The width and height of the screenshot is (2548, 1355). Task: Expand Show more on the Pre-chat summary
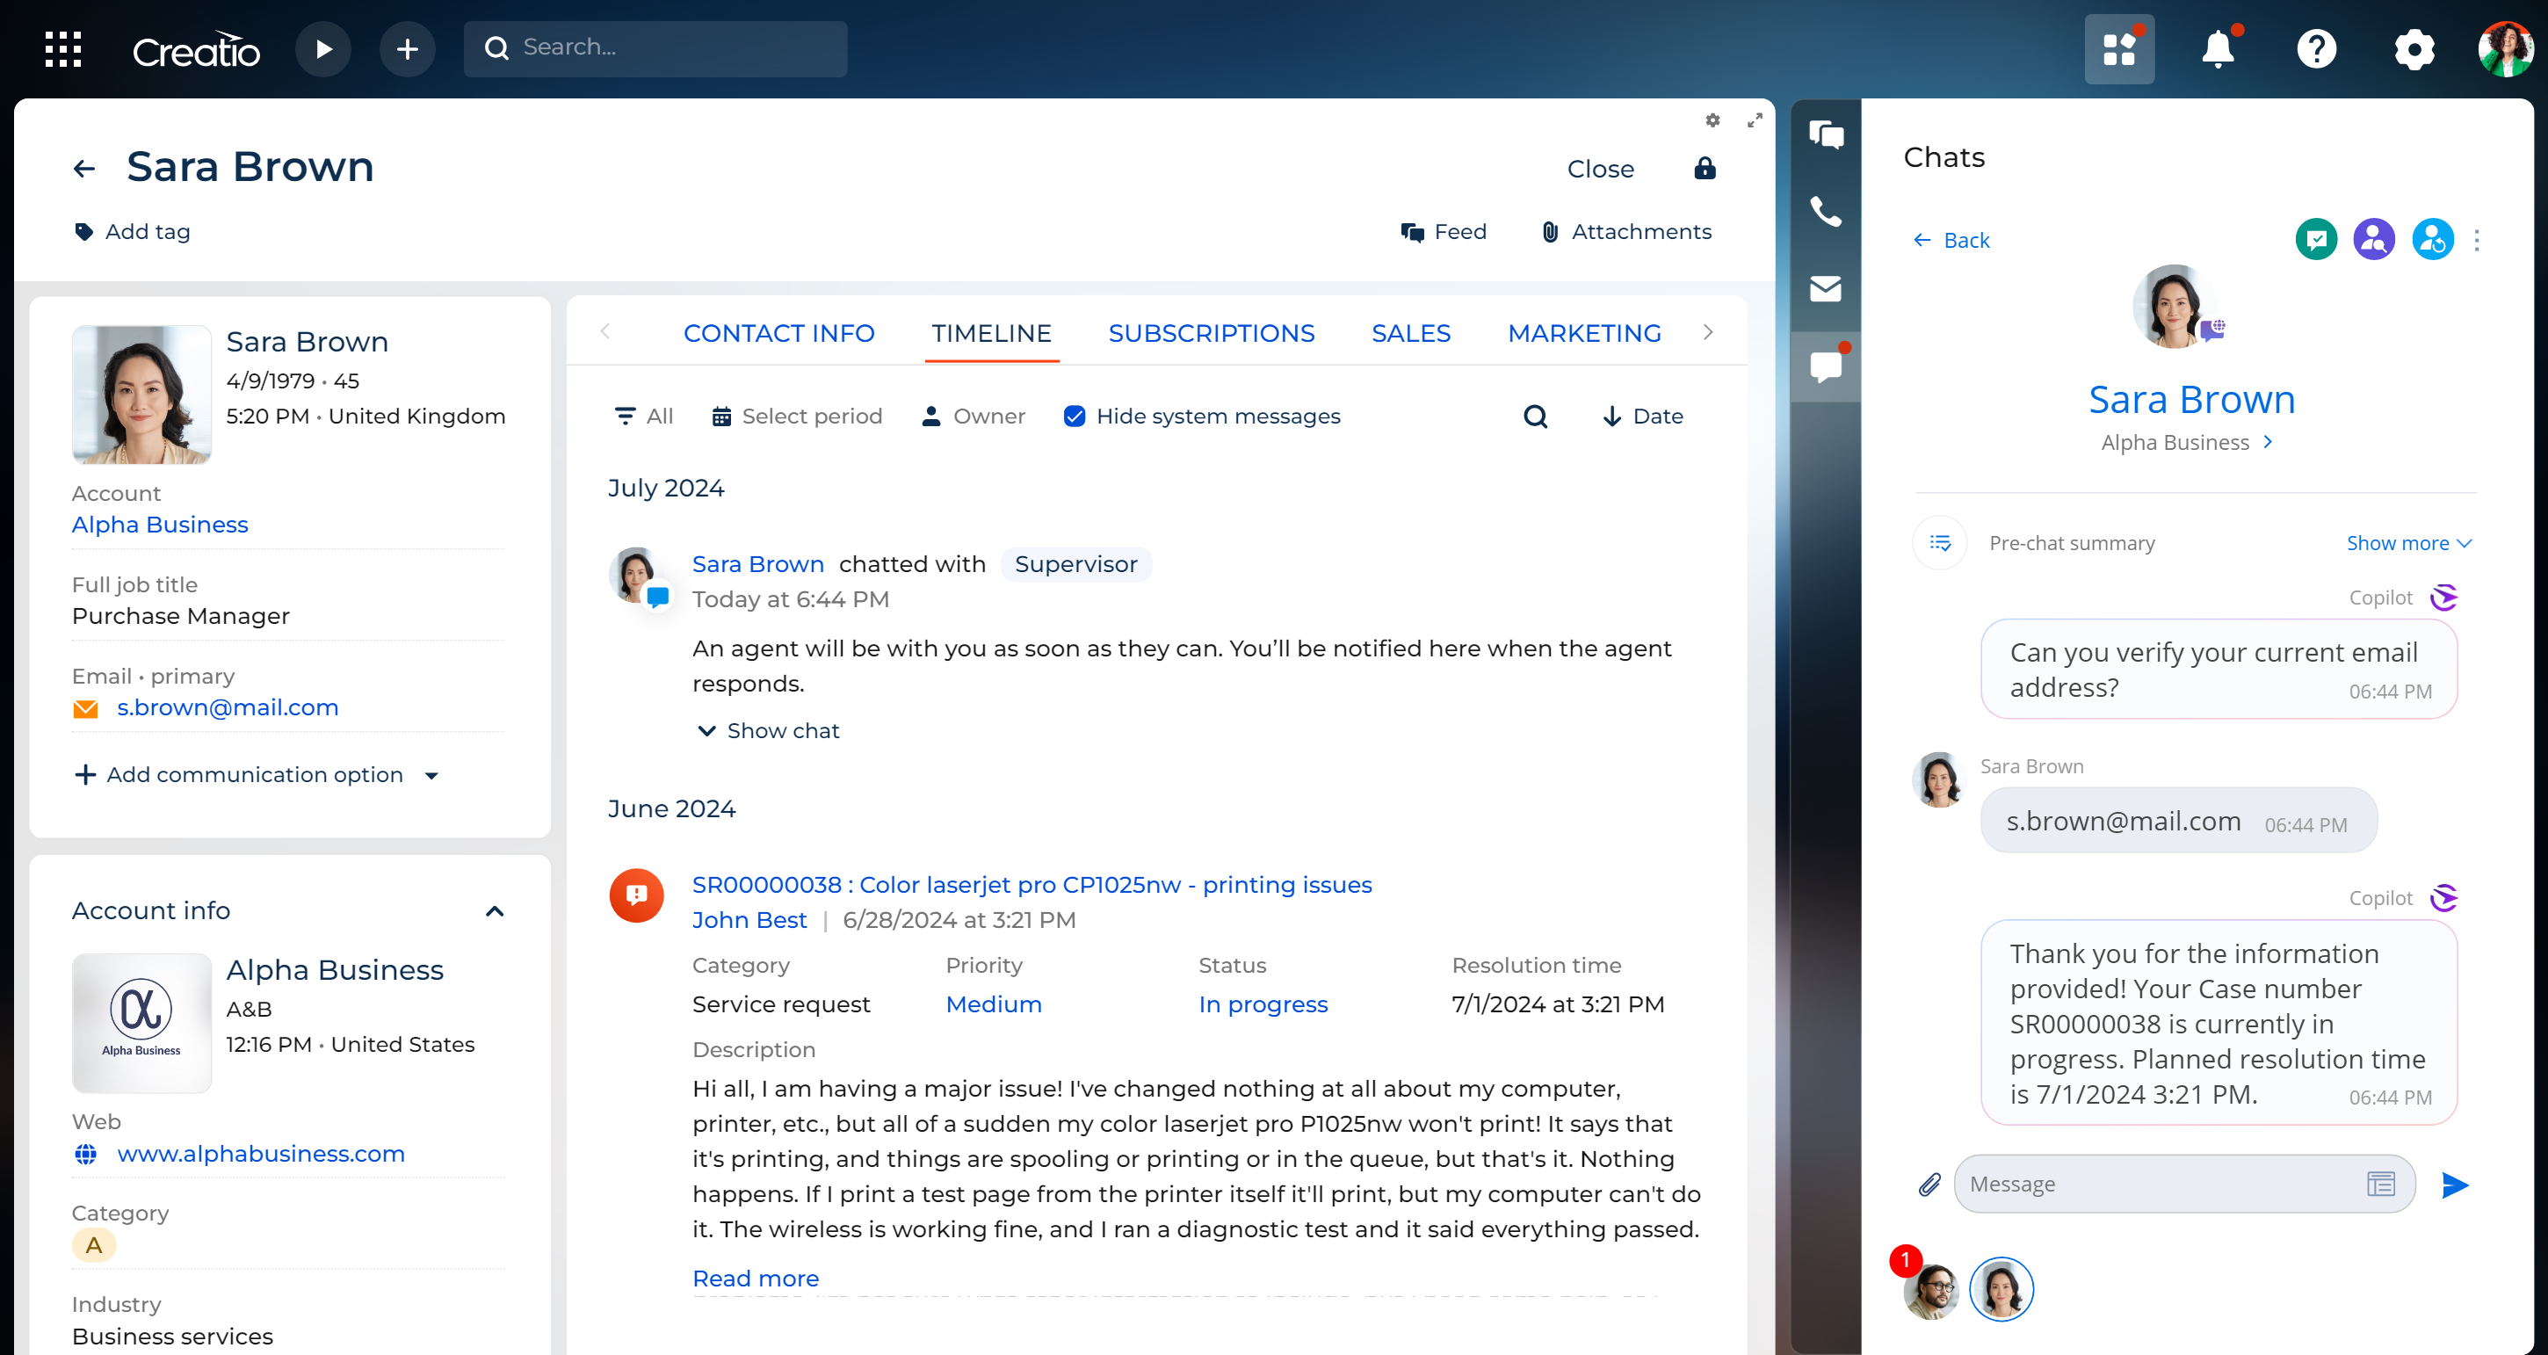click(x=2407, y=542)
